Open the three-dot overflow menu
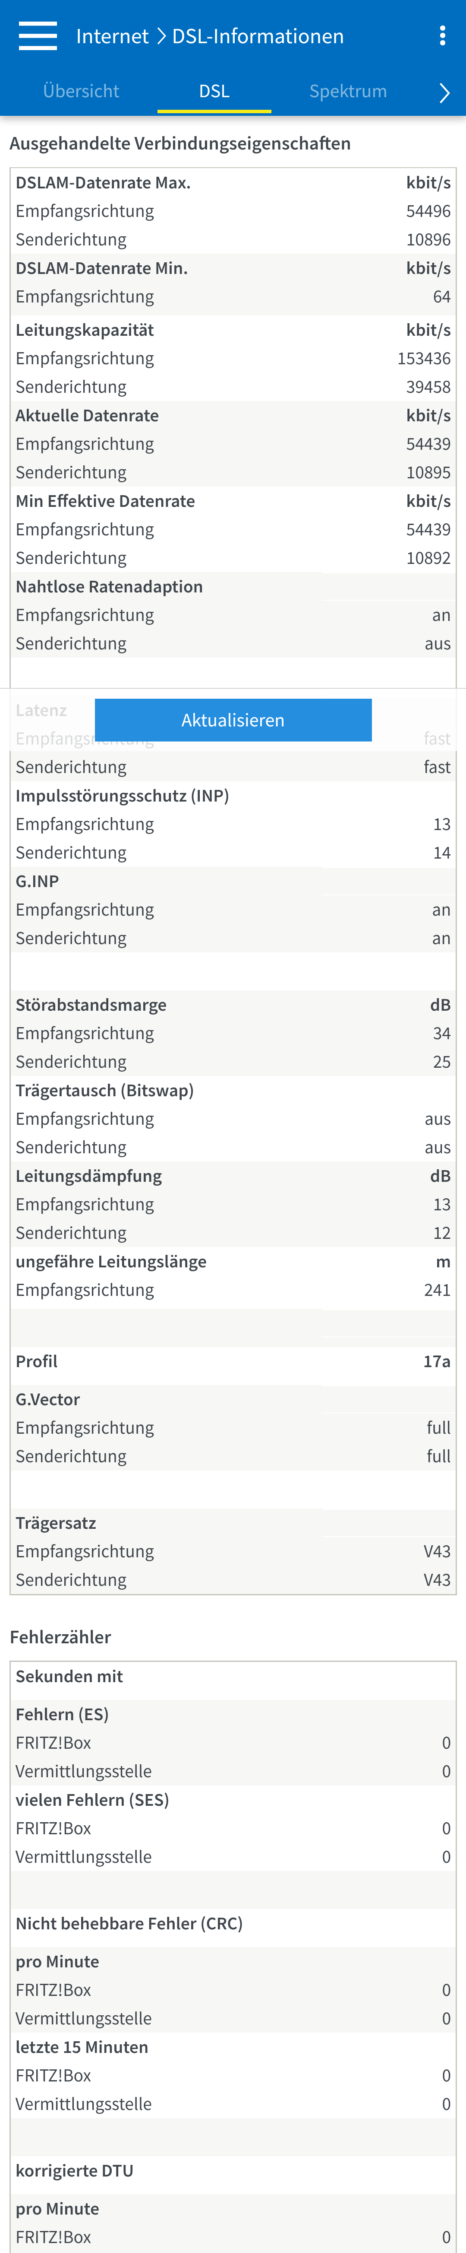Image resolution: width=466 pixels, height=2253 pixels. pyautogui.click(x=442, y=36)
